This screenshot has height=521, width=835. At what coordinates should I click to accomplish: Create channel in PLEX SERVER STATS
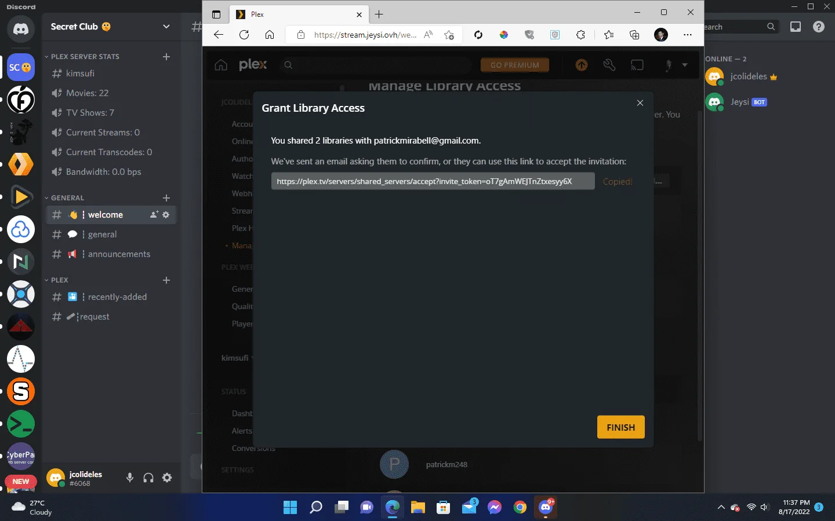tap(166, 57)
